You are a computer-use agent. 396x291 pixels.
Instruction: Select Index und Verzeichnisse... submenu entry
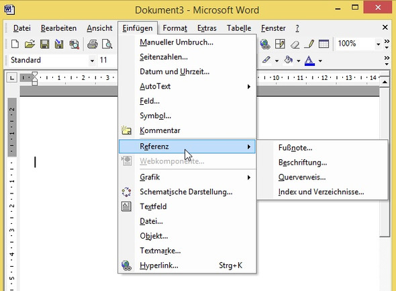pos(322,192)
